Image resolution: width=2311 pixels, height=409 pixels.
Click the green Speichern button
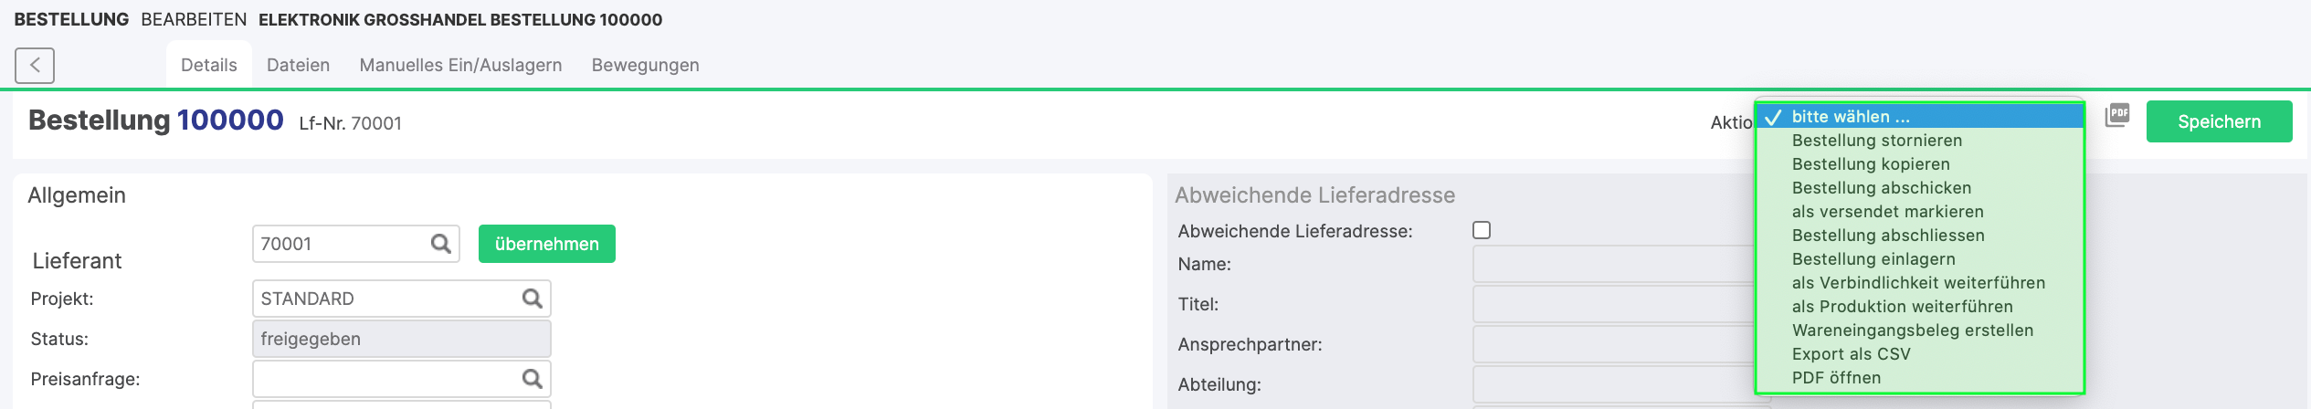click(2219, 121)
